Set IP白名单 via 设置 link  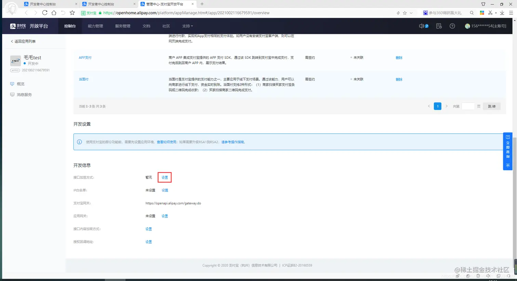click(165, 190)
